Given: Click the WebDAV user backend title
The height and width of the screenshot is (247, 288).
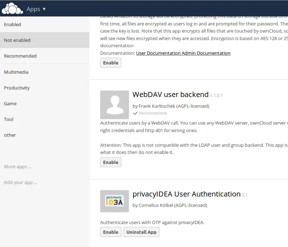Looking at the screenshot, I should click(171, 95).
